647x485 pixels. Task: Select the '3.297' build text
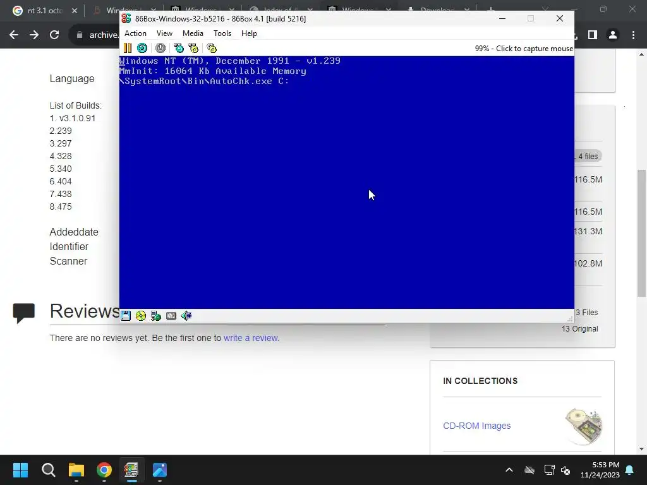61,143
